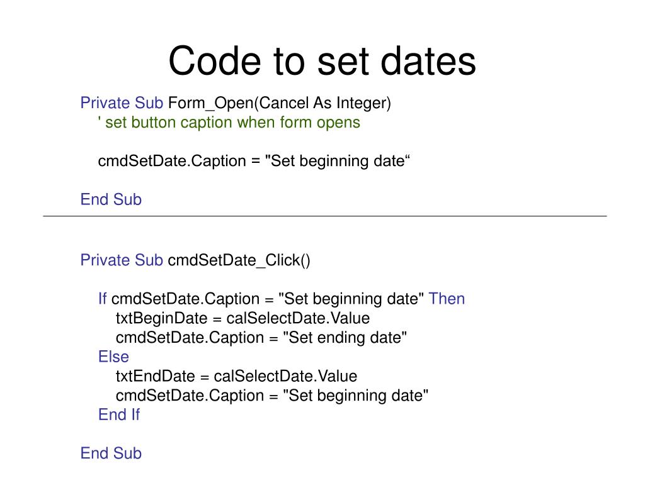The height and width of the screenshot is (483, 645).
Task: Click the 'cmdSetDate_Click()' procedure name
Action: (x=239, y=260)
